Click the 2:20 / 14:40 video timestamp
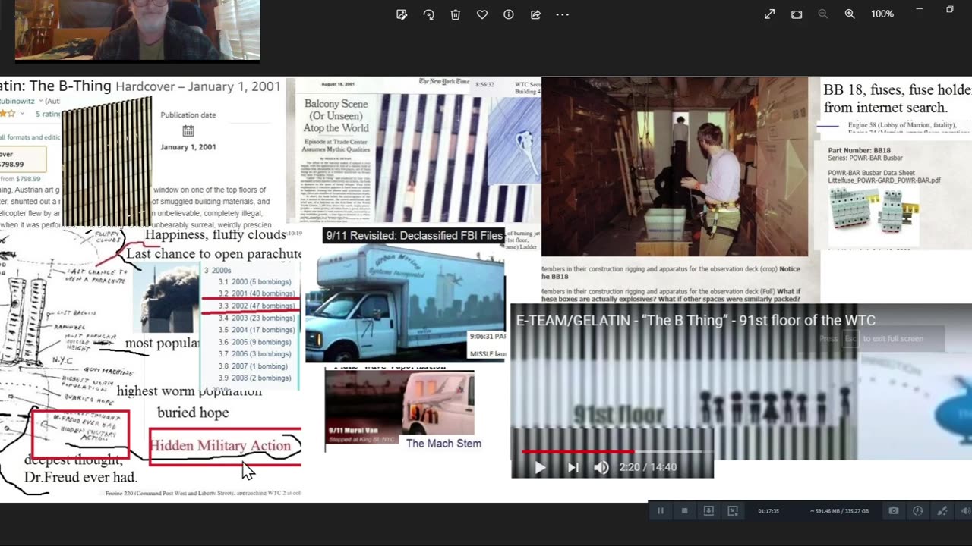The height and width of the screenshot is (546, 972). (648, 467)
